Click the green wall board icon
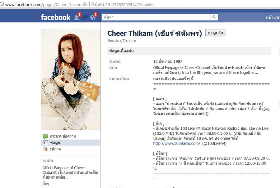 point(45,136)
